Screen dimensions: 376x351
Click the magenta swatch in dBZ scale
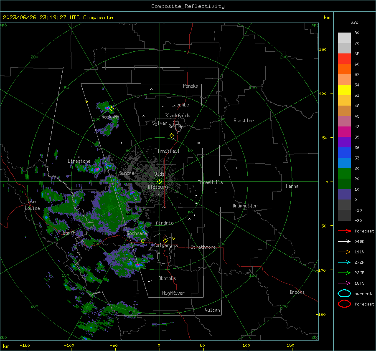click(344, 132)
